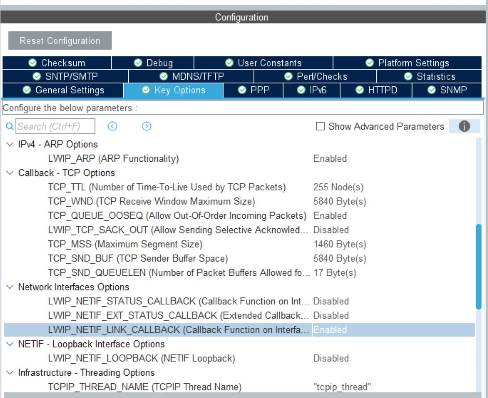Go to previous search result arrow
This screenshot has height=398, width=488.
[112, 126]
